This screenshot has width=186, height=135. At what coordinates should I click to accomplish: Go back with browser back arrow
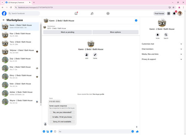[x=3, y=7]
